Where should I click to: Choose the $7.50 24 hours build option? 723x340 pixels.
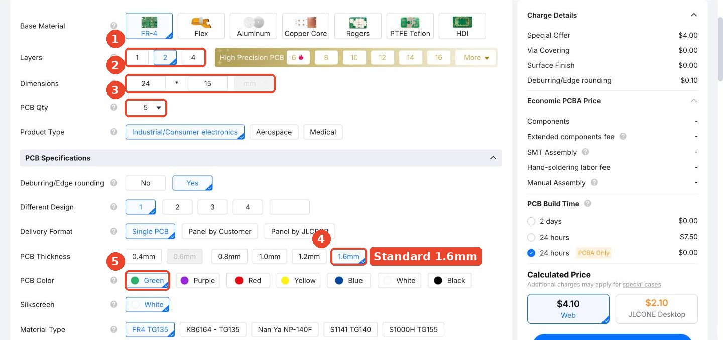pyautogui.click(x=531, y=237)
